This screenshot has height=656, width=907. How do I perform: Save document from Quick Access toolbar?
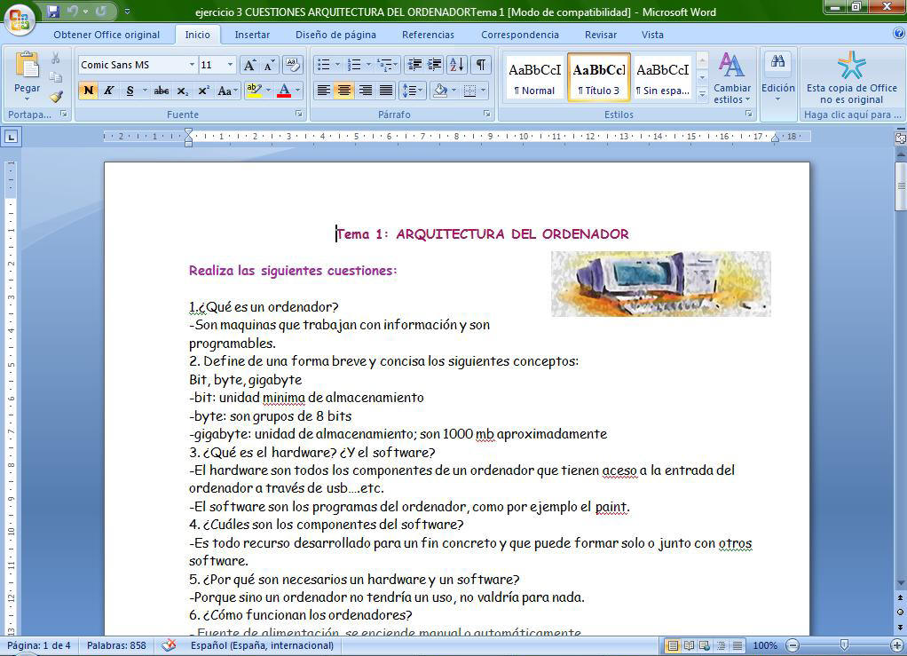point(53,11)
